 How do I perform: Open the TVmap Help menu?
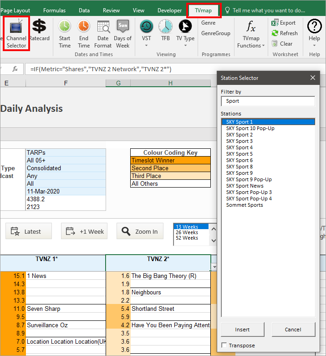pyautogui.click(x=314, y=33)
